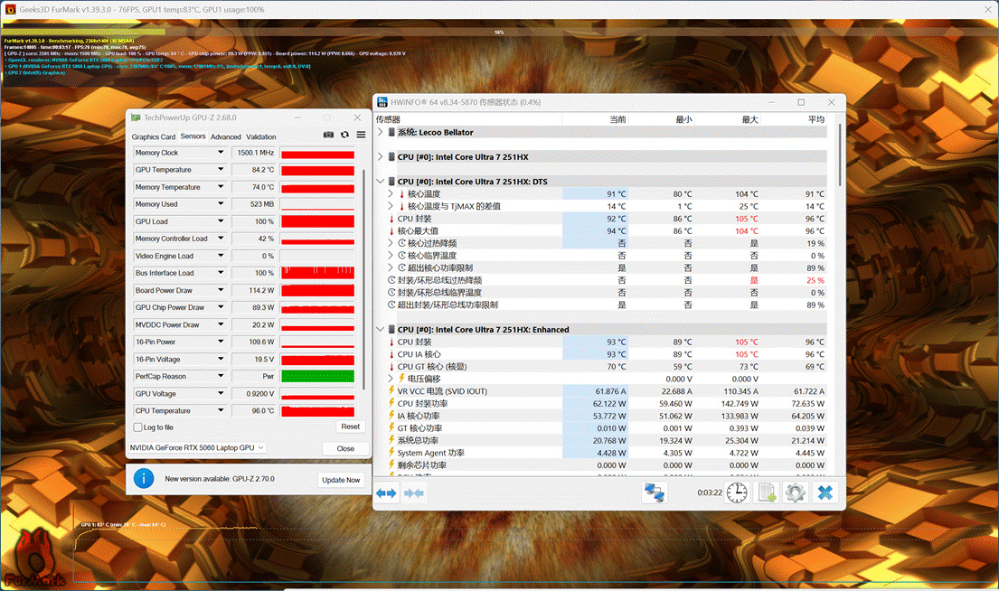The height and width of the screenshot is (591, 999).
Task: Click the HWiNFO collapse columns arrows icon
Action: (413, 492)
